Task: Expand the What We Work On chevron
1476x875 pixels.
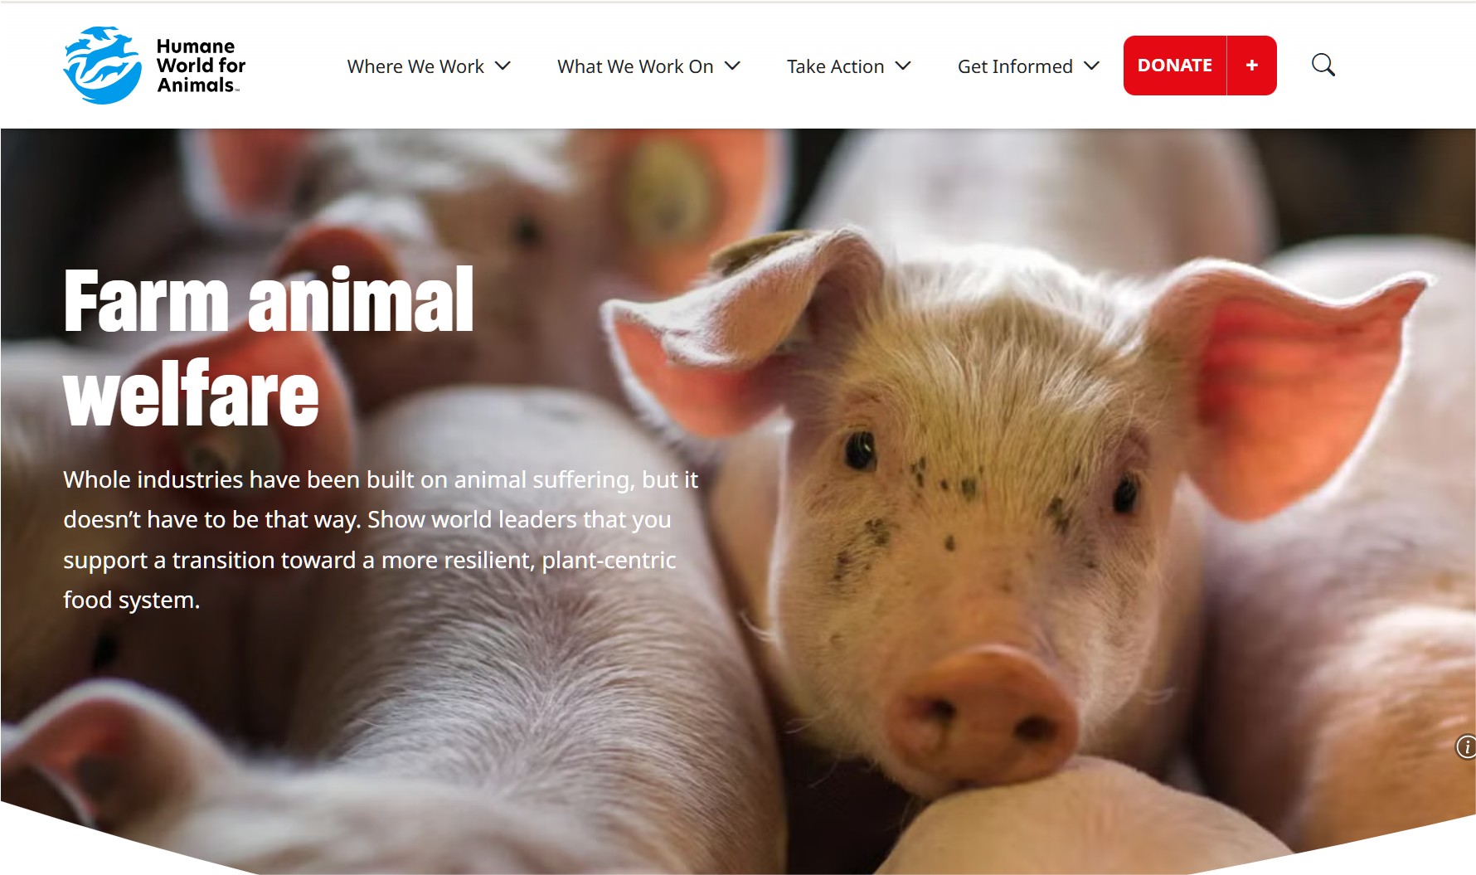Action: tap(732, 66)
